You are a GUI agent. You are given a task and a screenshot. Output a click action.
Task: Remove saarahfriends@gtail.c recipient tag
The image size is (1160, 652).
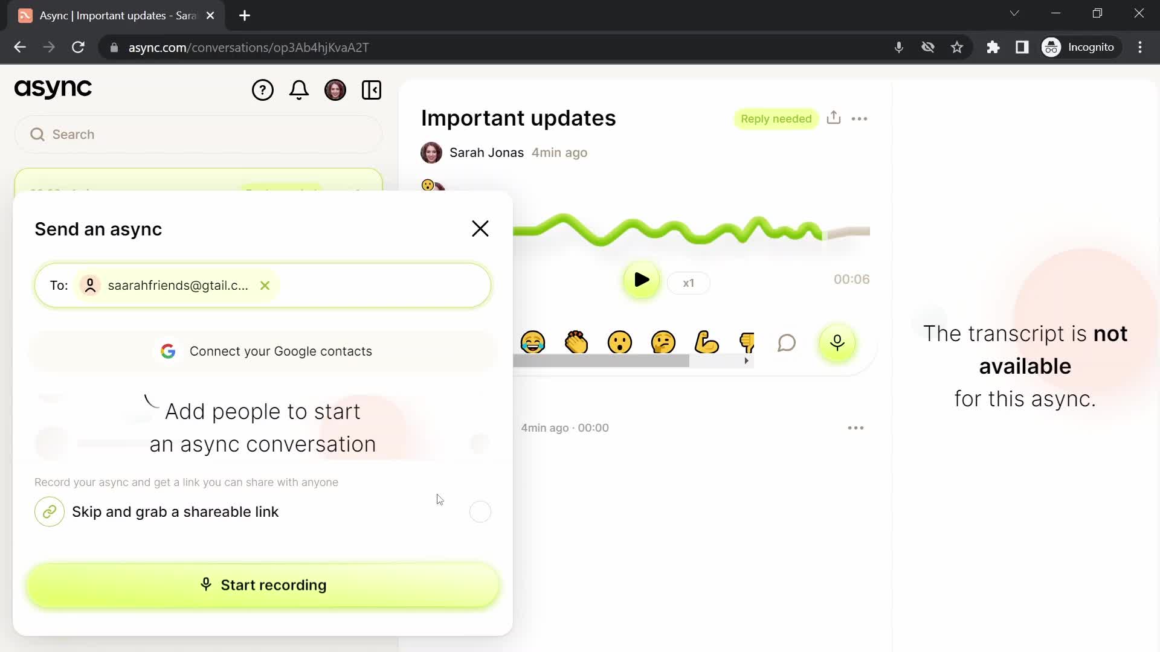point(266,285)
